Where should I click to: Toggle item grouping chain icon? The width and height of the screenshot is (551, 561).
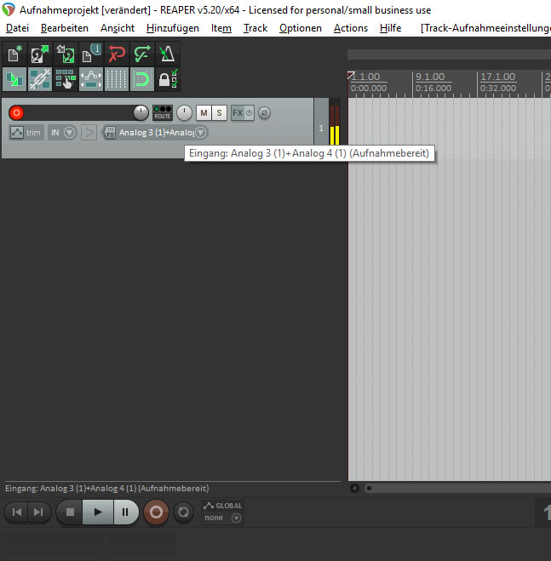click(x=40, y=79)
